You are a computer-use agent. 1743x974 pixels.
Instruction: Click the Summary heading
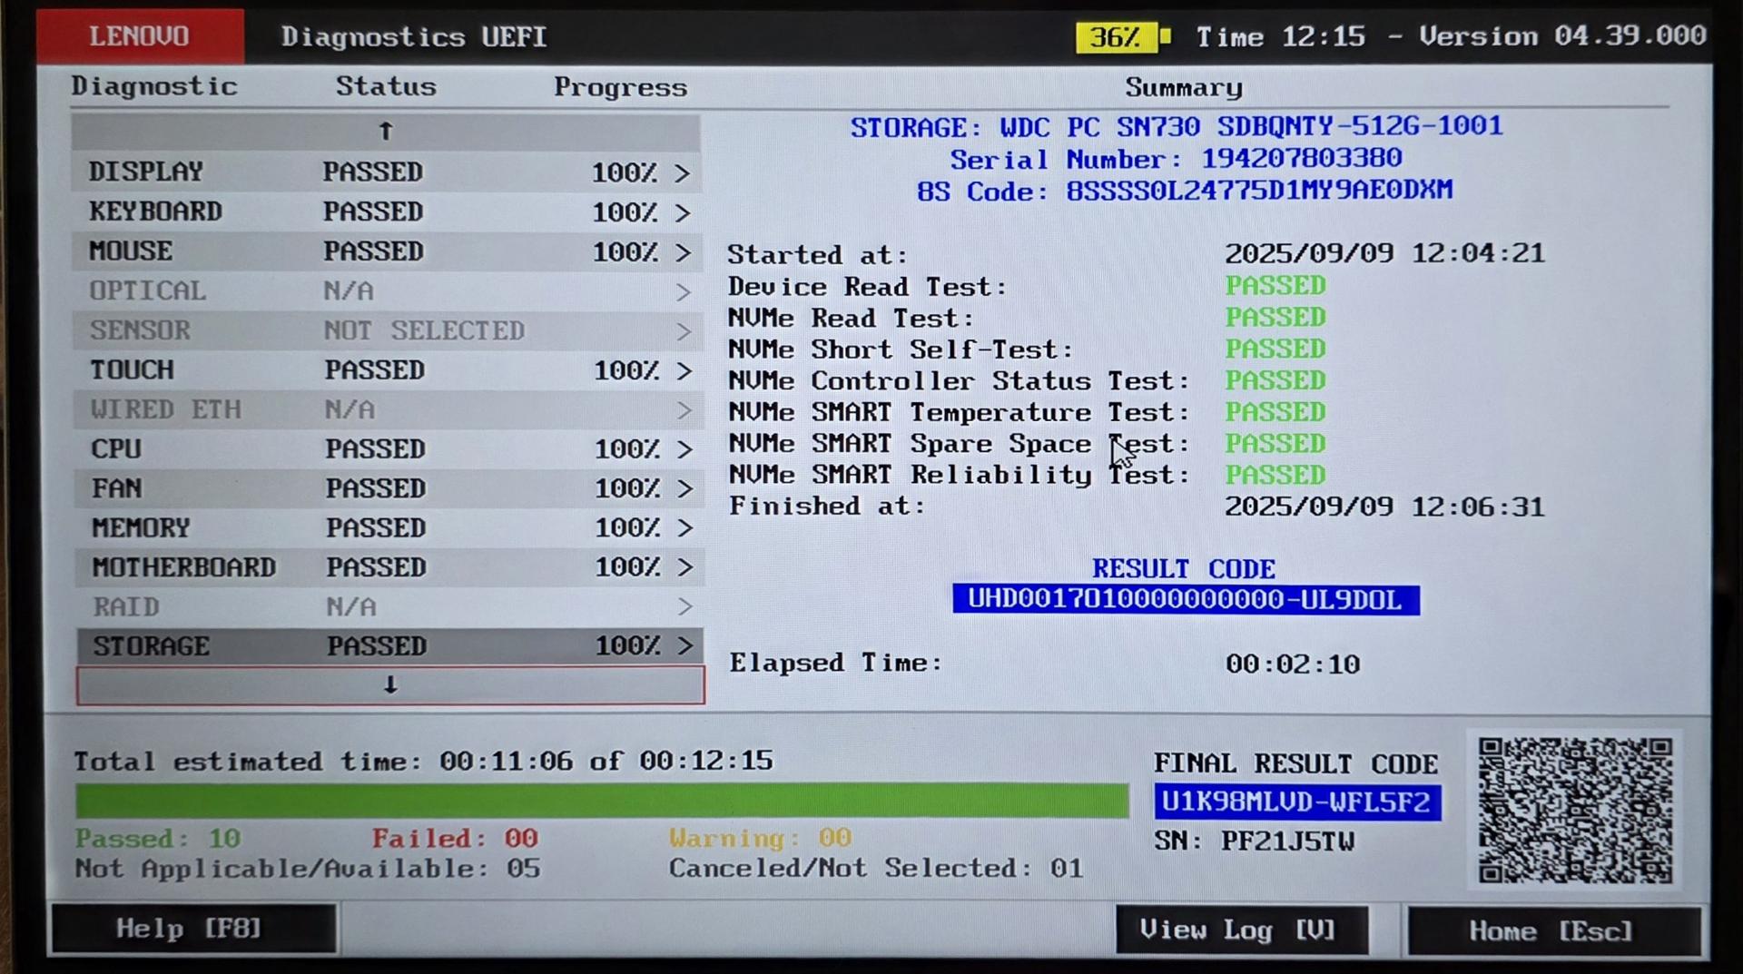(1184, 87)
